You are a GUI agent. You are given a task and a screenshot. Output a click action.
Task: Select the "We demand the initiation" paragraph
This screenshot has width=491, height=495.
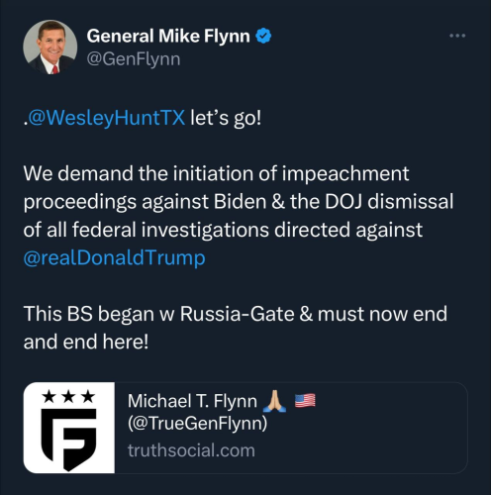tap(239, 215)
